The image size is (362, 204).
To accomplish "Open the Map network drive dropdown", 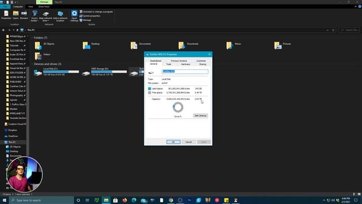I will (x=45, y=16).
